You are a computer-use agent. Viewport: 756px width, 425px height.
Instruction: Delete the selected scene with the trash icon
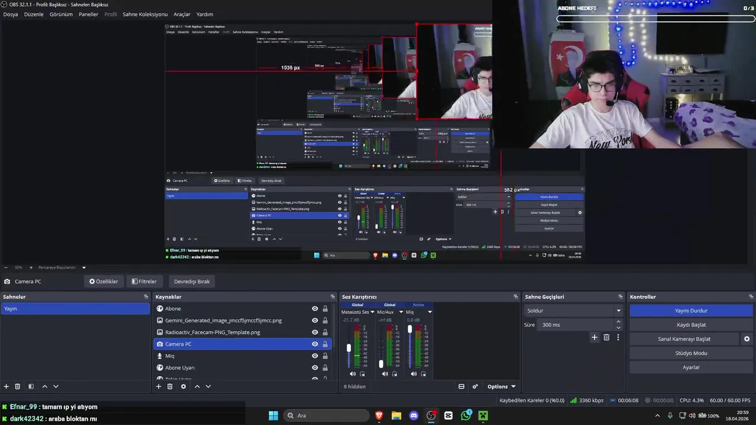tap(18, 387)
